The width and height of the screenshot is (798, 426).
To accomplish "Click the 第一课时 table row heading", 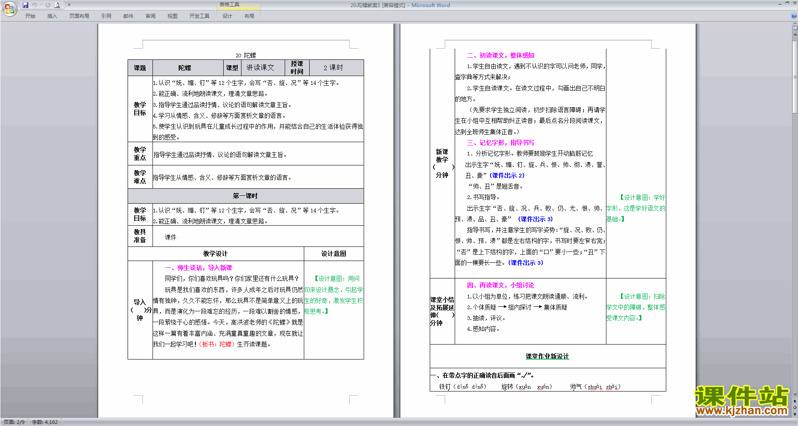I will click(x=245, y=196).
